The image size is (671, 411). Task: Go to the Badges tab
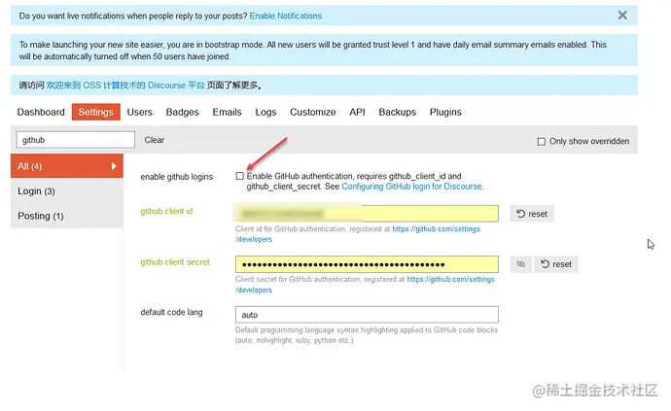point(182,112)
